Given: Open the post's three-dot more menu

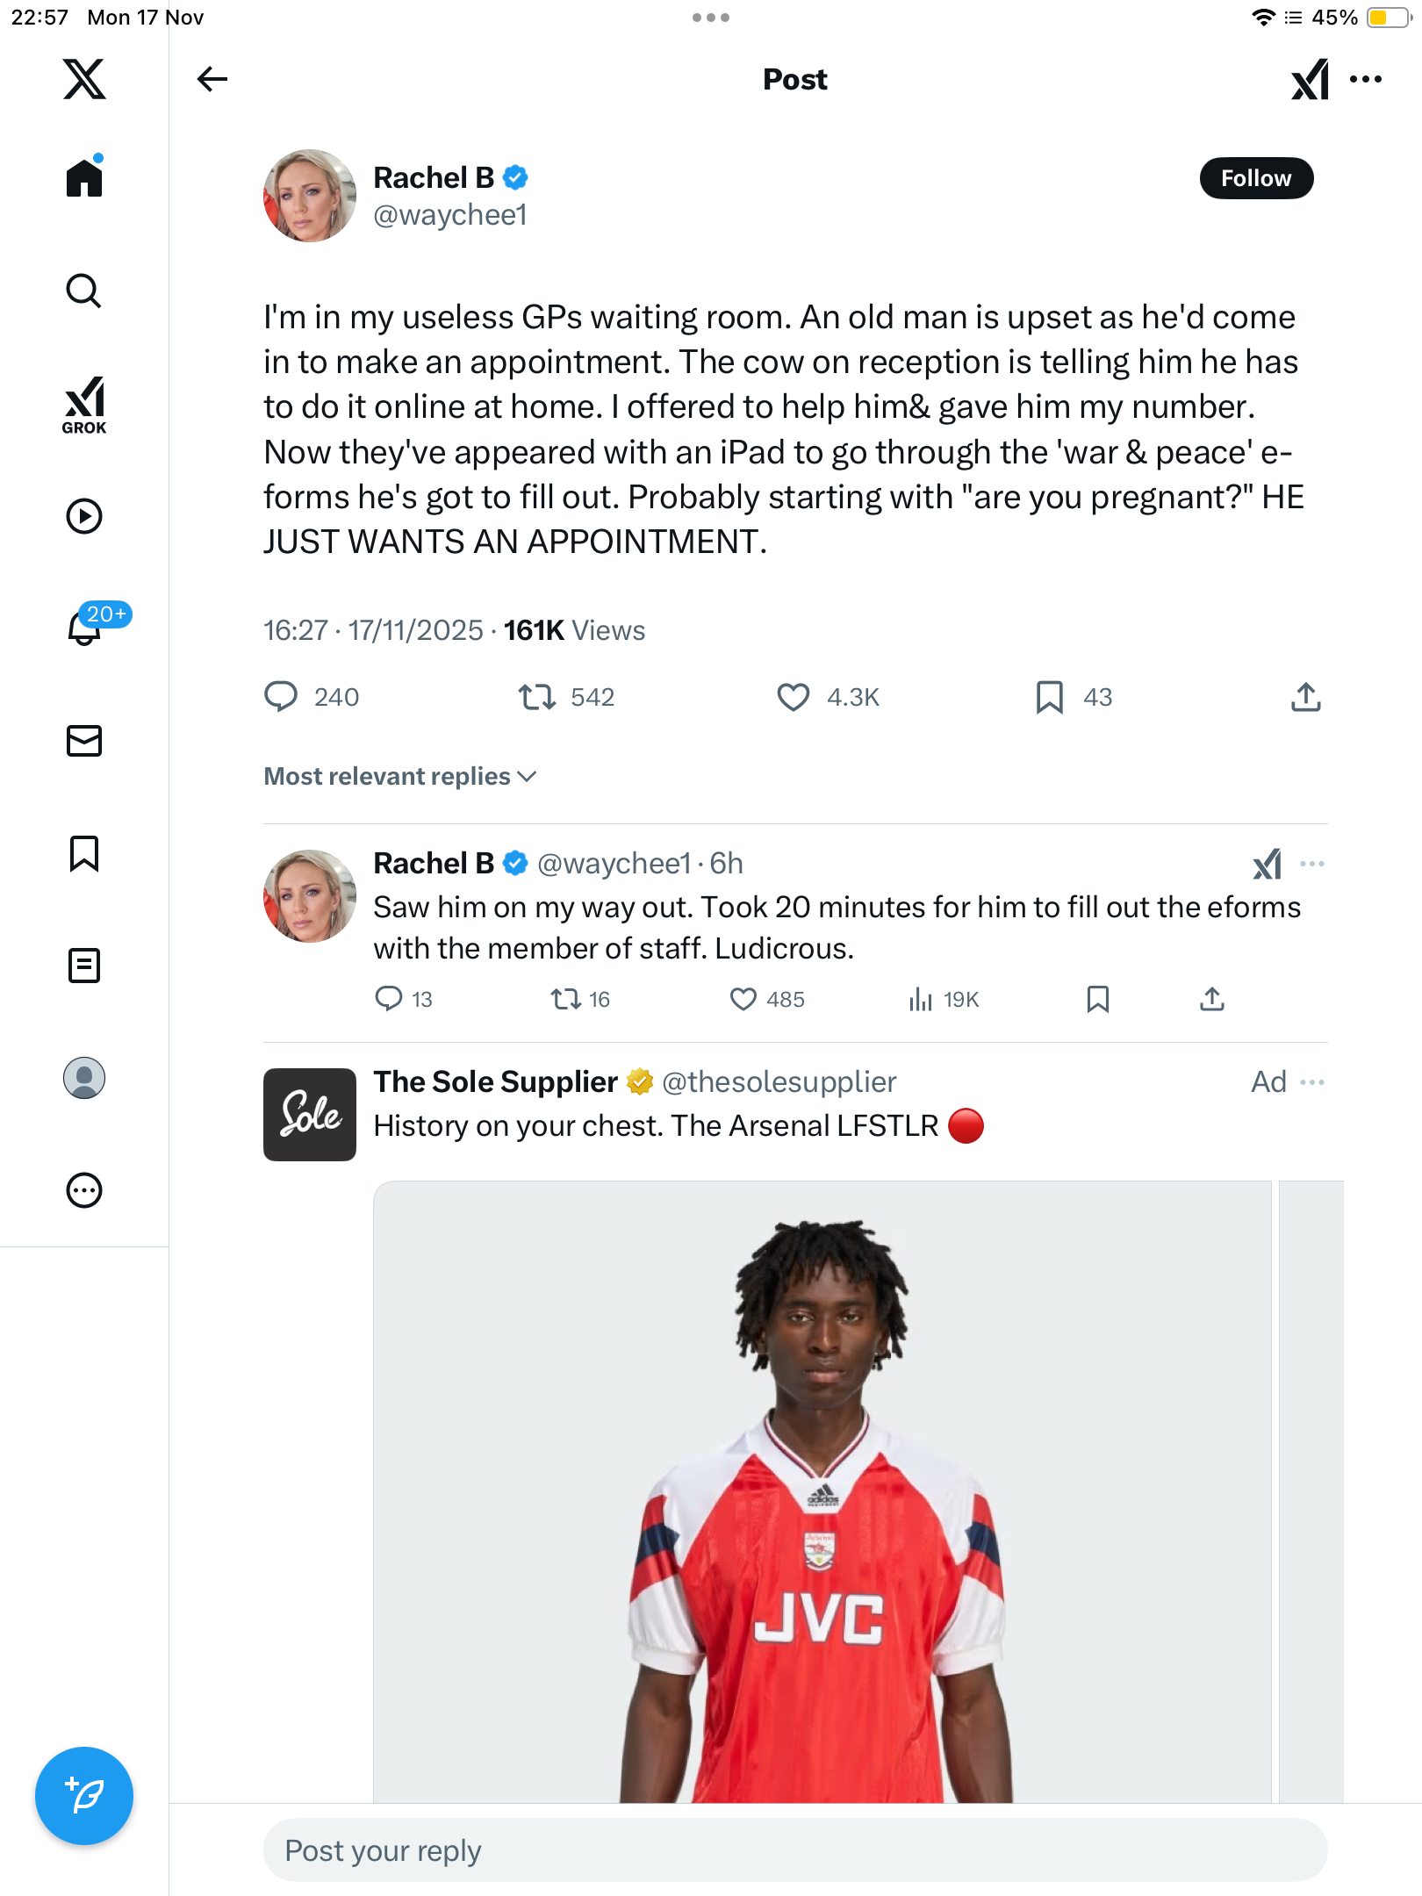Looking at the screenshot, I should click(x=1366, y=79).
